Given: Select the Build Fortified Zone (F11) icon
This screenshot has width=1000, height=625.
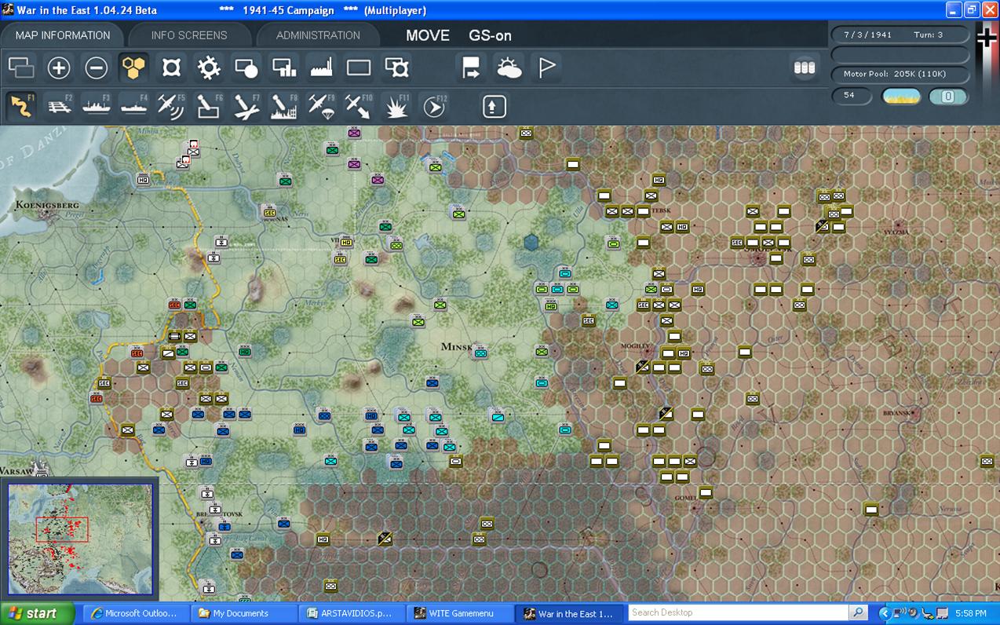Looking at the screenshot, I should (x=396, y=106).
